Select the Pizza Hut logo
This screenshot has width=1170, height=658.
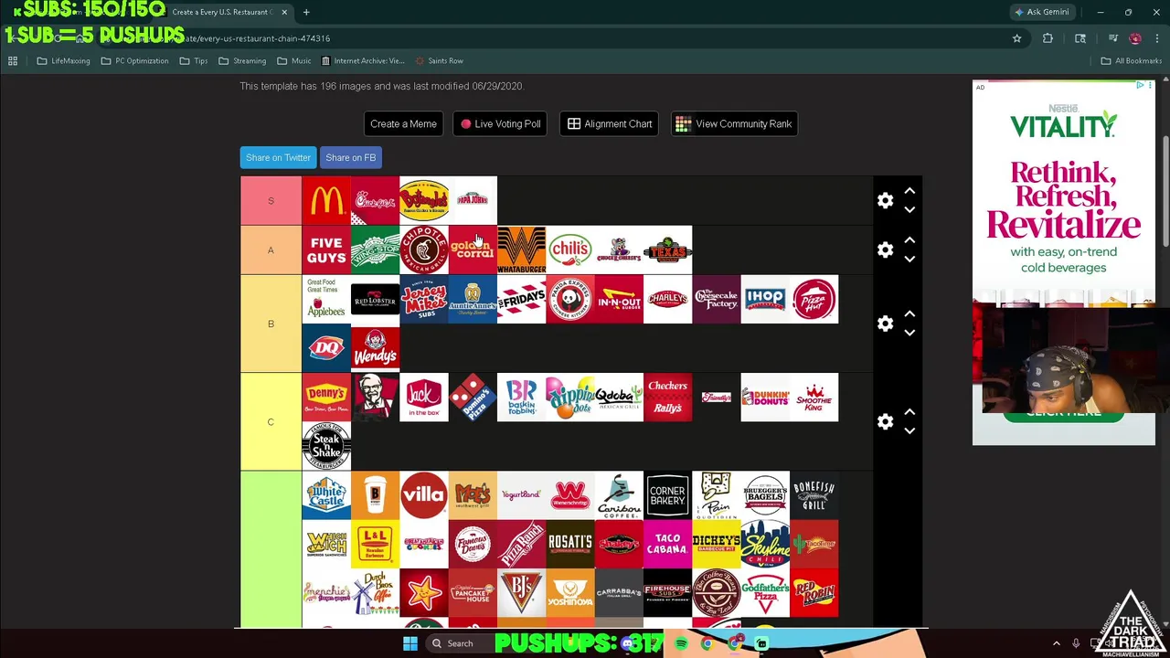pos(814,299)
